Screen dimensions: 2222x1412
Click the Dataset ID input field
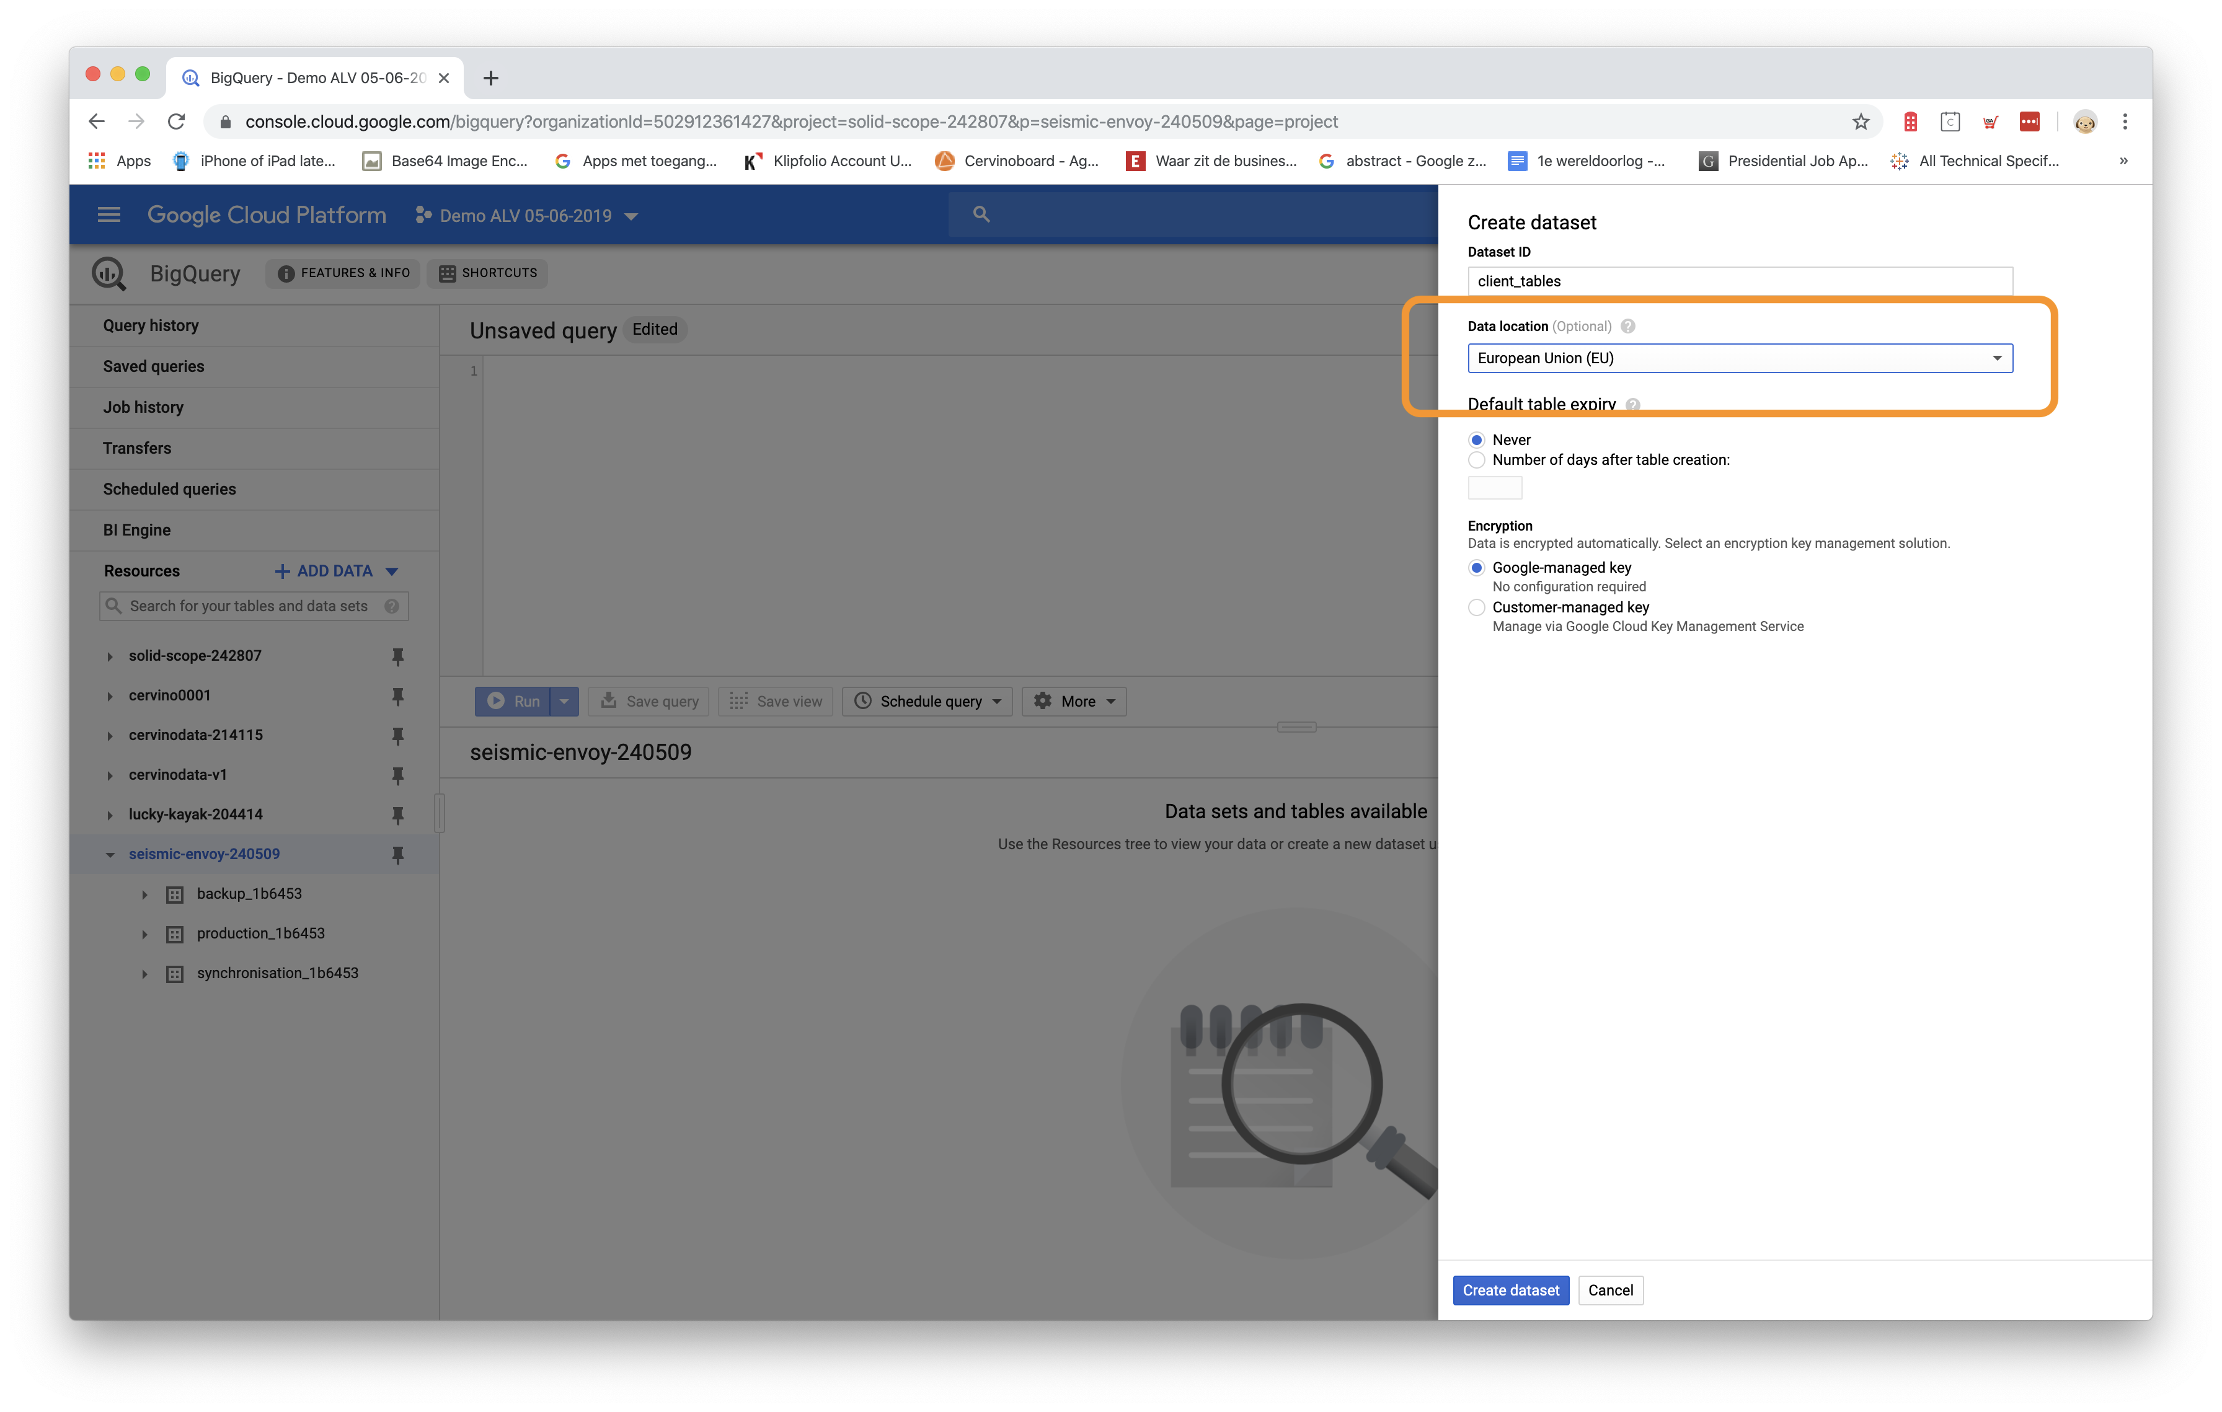click(x=1740, y=281)
